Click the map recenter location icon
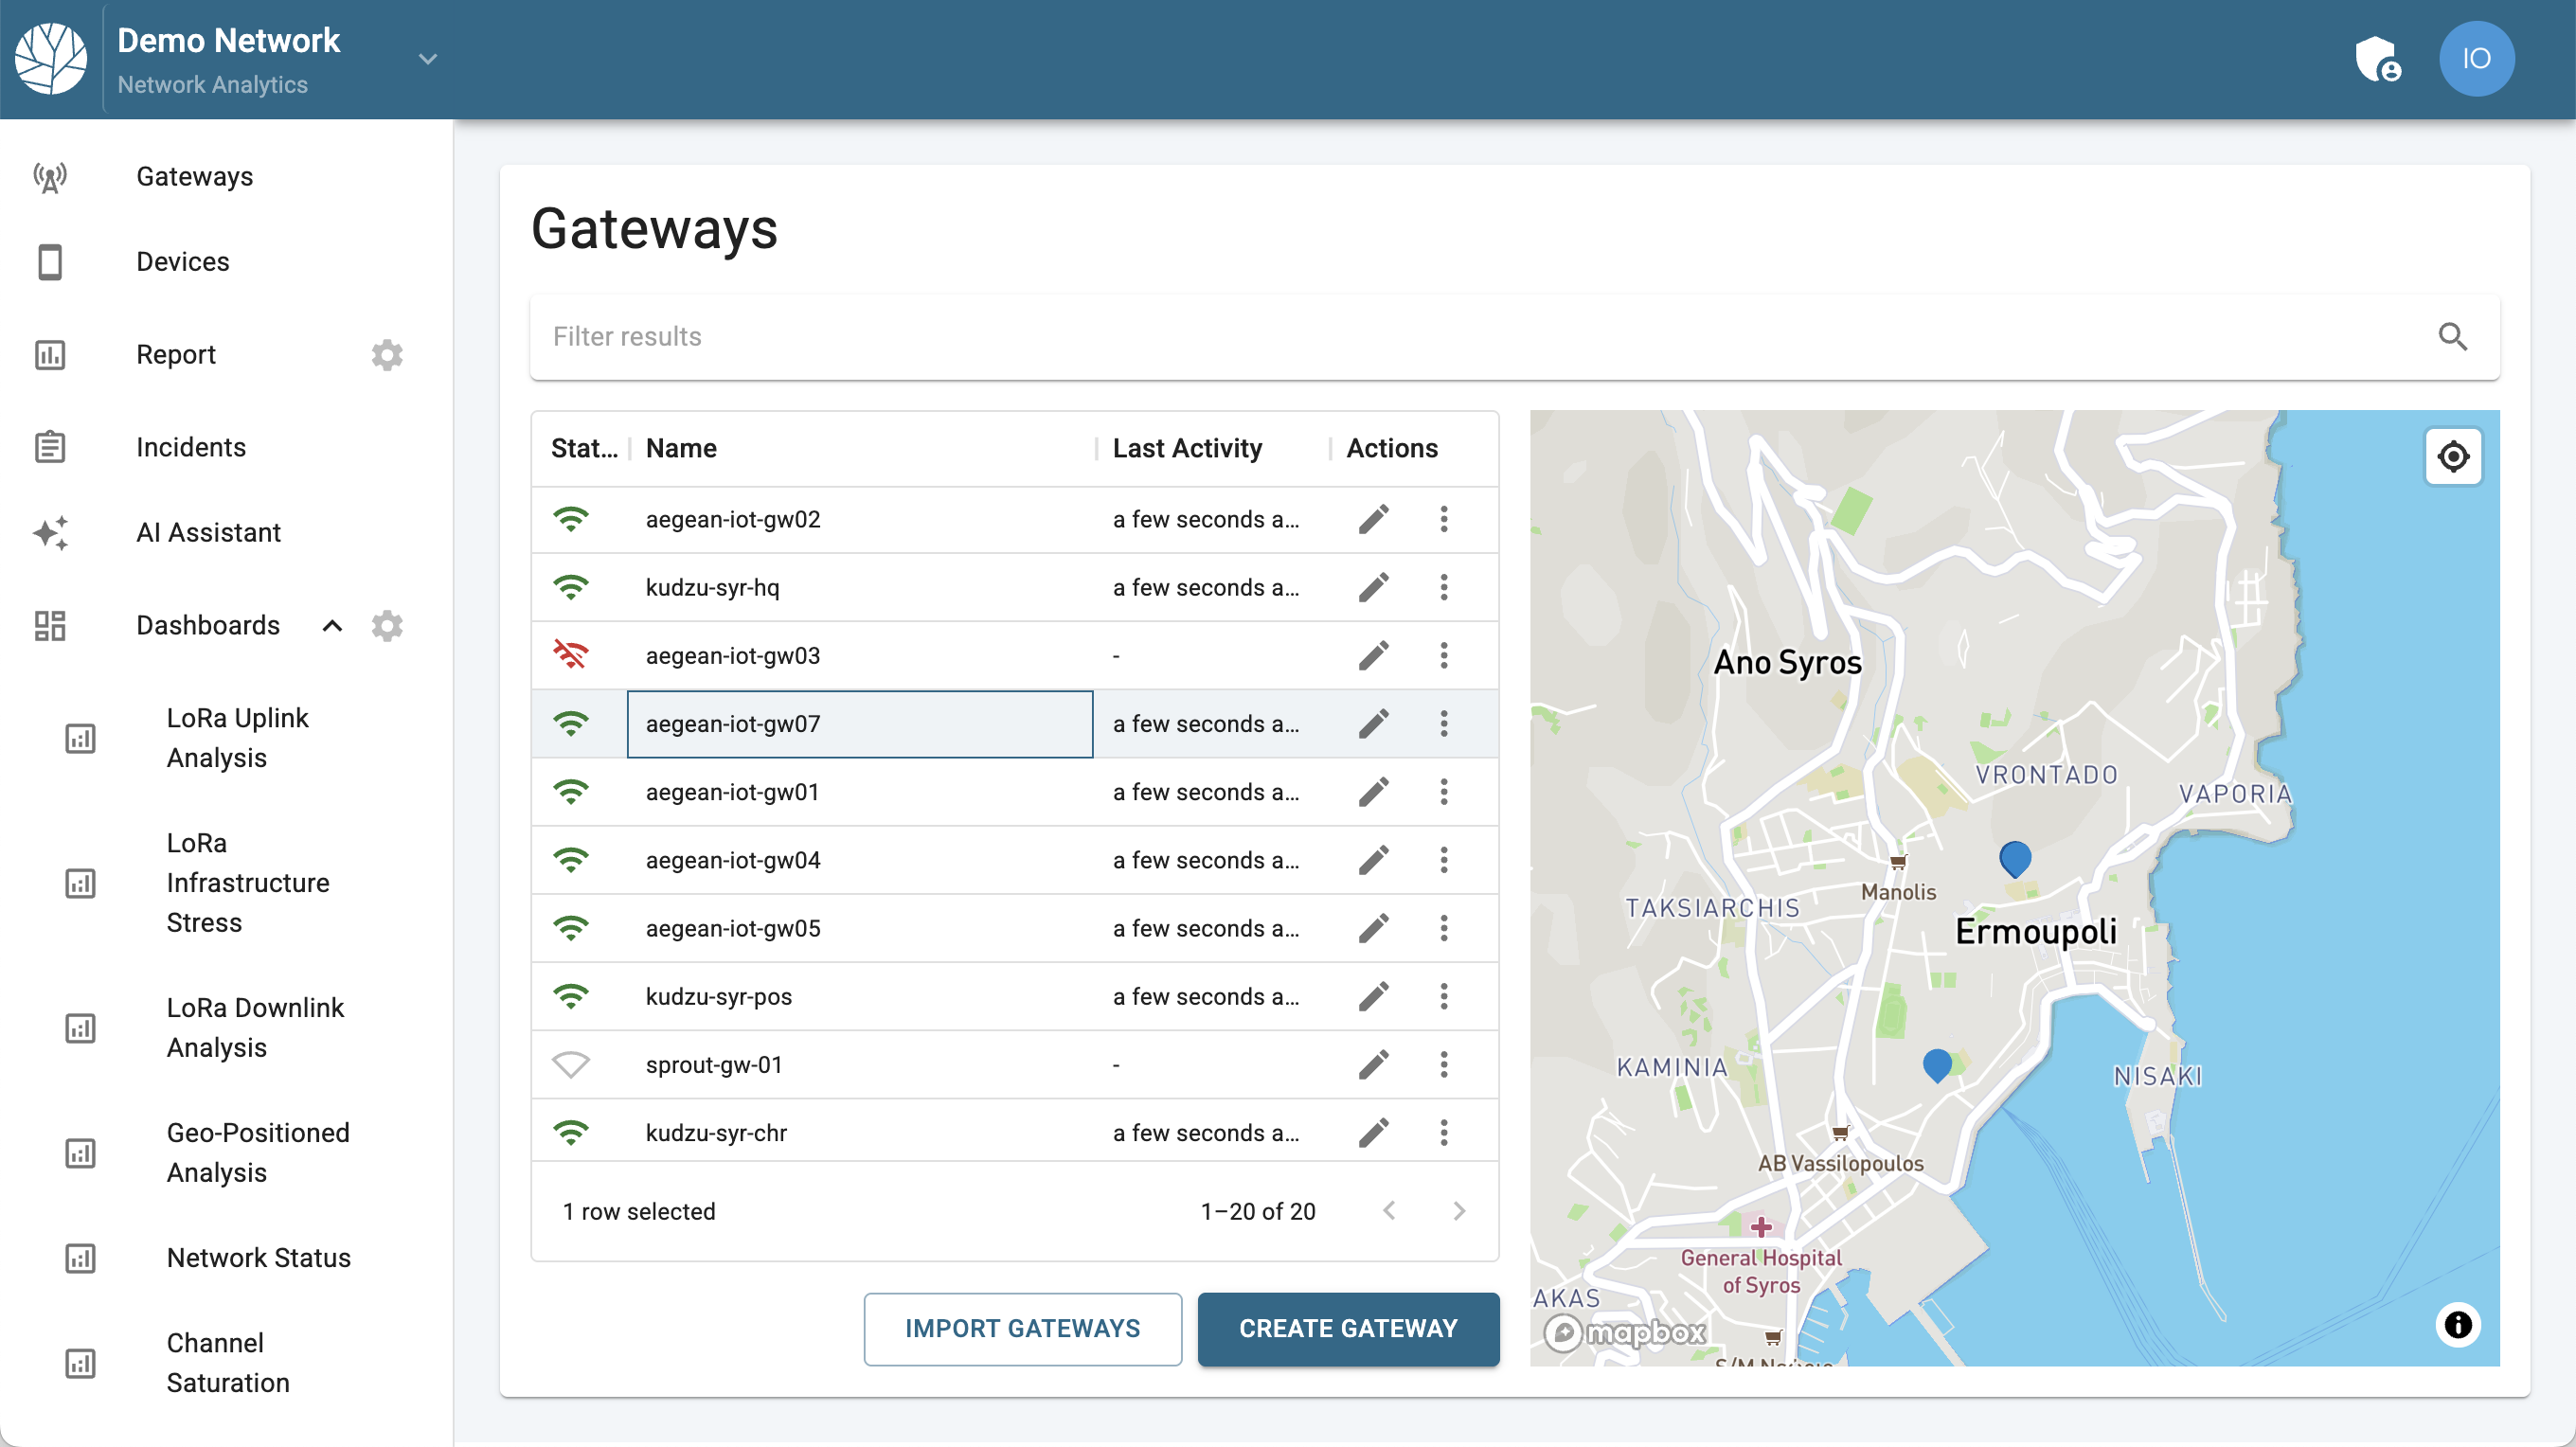This screenshot has height=1447, width=2576. click(x=2452, y=456)
